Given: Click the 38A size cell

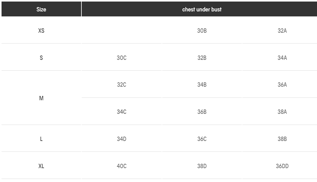Looking at the screenshot, I should click(282, 112).
